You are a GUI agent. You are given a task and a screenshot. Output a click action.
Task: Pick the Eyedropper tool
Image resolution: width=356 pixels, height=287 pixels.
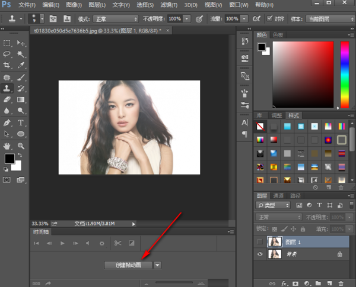click(21, 65)
